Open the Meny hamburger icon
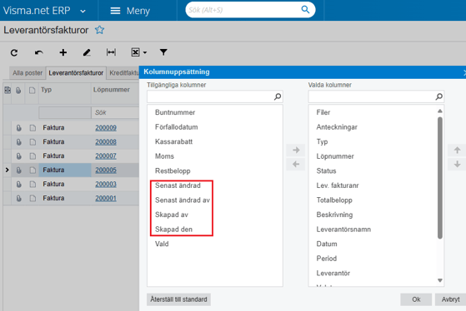 pyautogui.click(x=115, y=11)
